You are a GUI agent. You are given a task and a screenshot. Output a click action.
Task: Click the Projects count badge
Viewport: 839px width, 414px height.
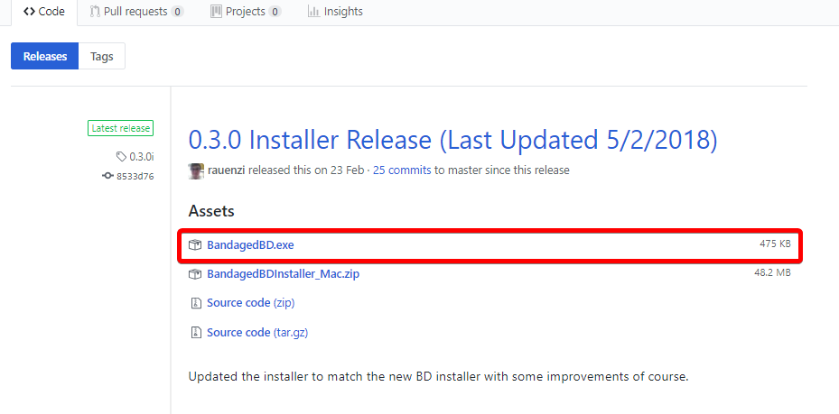pos(275,11)
